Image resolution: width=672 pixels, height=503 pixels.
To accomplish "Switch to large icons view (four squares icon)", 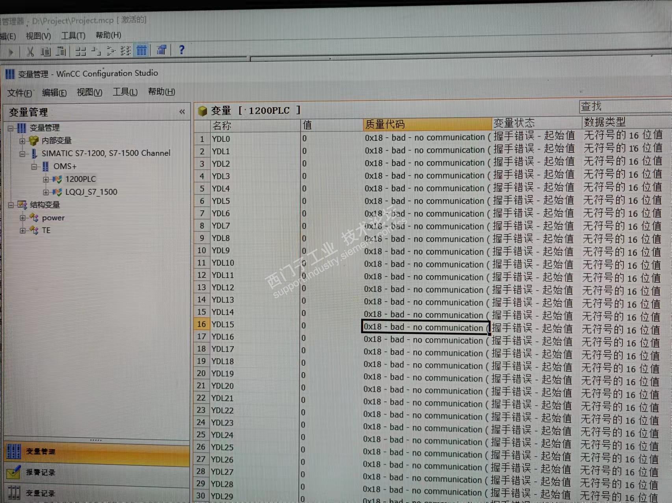I will pyautogui.click(x=80, y=51).
